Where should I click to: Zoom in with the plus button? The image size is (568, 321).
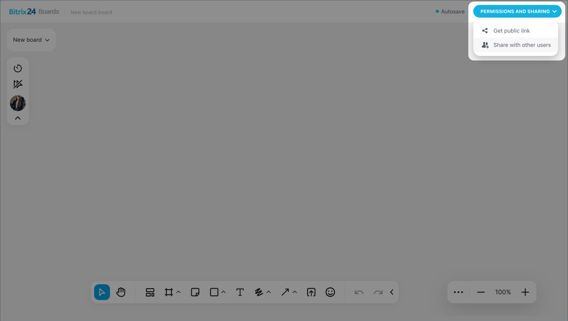525,292
